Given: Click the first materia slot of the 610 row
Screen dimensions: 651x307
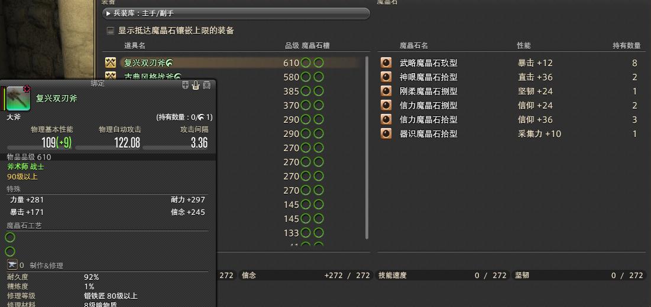Looking at the screenshot, I should pos(306,63).
